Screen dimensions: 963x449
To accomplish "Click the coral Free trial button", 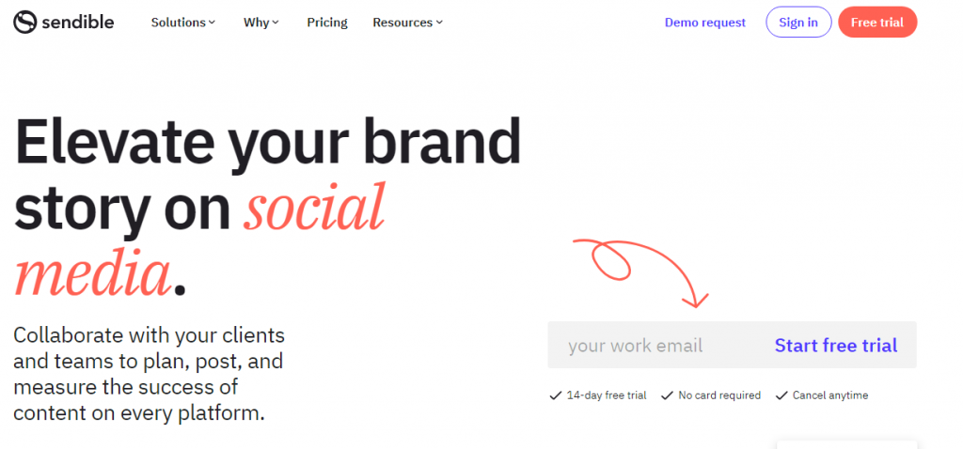I will [877, 23].
